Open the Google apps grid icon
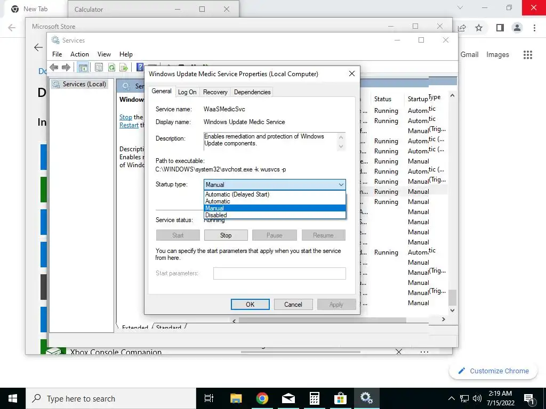Image resolution: width=546 pixels, height=409 pixels. [528, 55]
